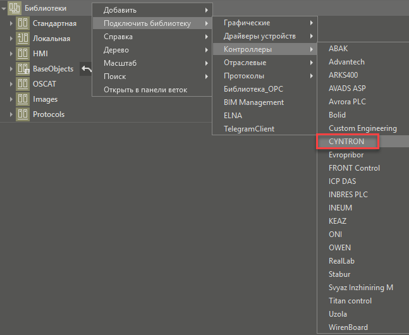The height and width of the screenshot is (335, 409).
Task: Expand the BaseObjects library node
Action: click(x=11, y=69)
